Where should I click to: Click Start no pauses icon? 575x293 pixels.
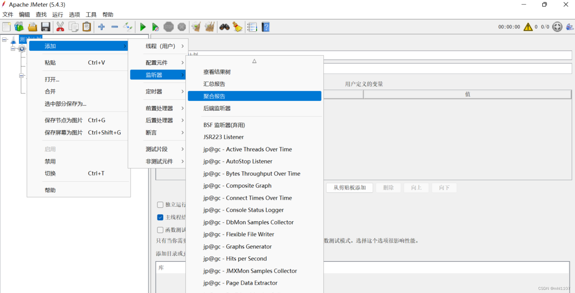point(155,27)
